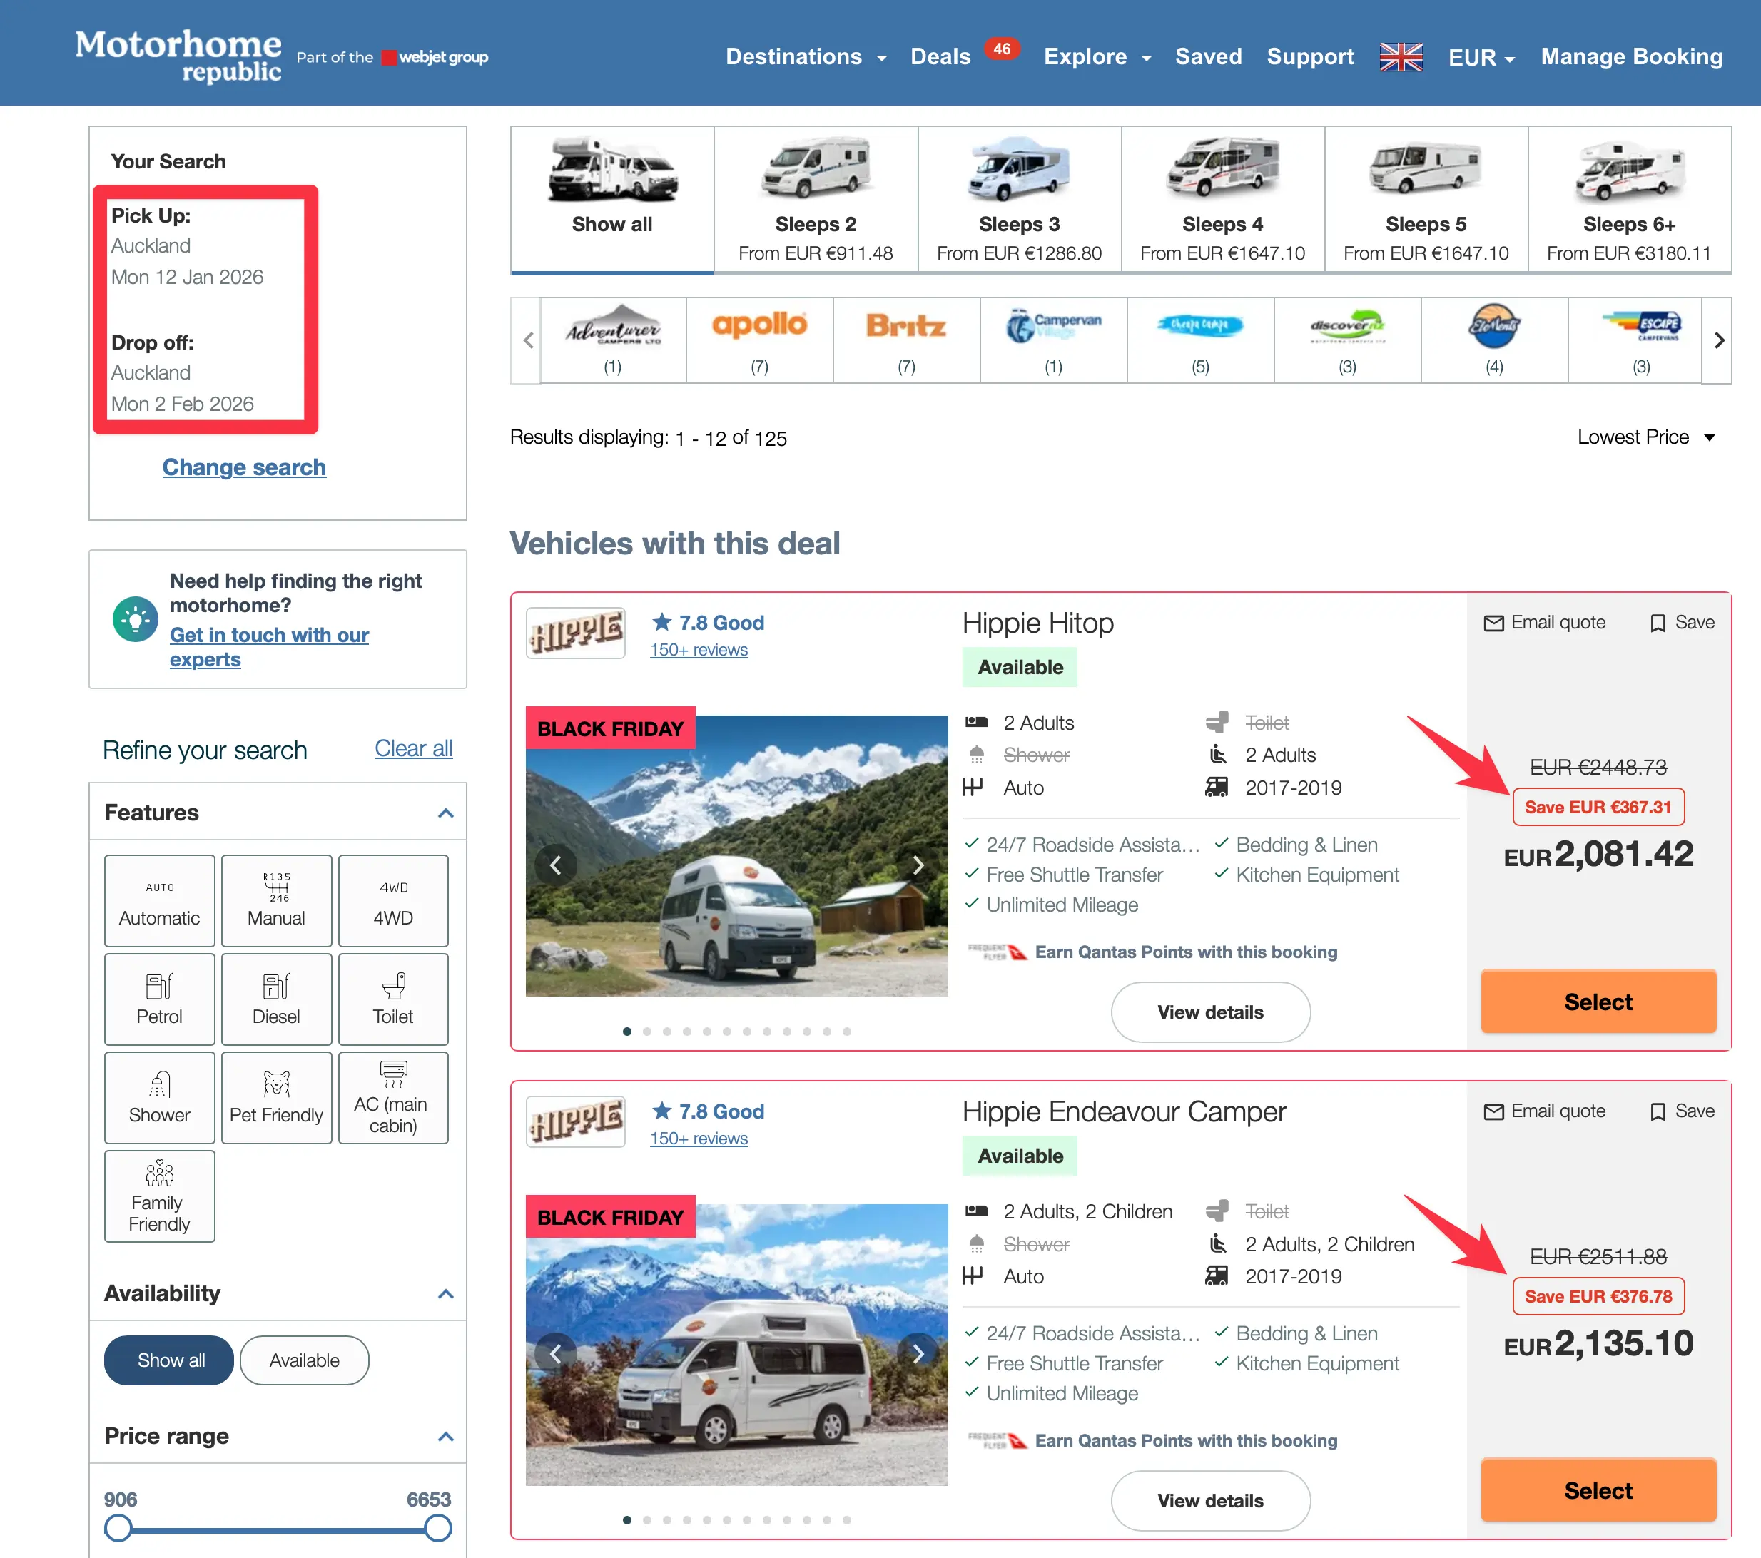1761x1558 pixels.
Task: Click UK flag language icon
Action: (x=1400, y=57)
